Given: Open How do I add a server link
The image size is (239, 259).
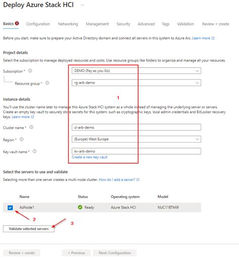Looking at the screenshot, I should 117,179.
